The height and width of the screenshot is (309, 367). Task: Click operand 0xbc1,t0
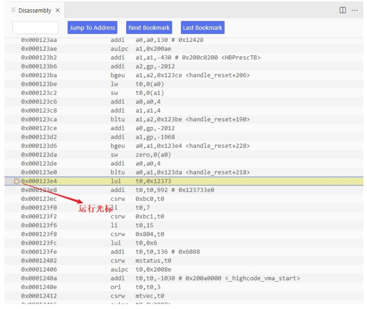150,217
